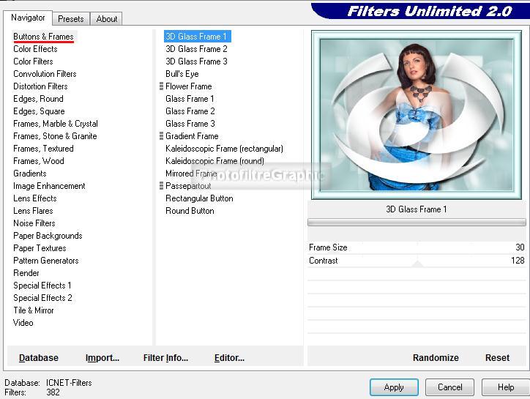Image resolution: width=530 pixels, height=399 pixels.
Task: Apply the selected filter
Action: (394, 387)
